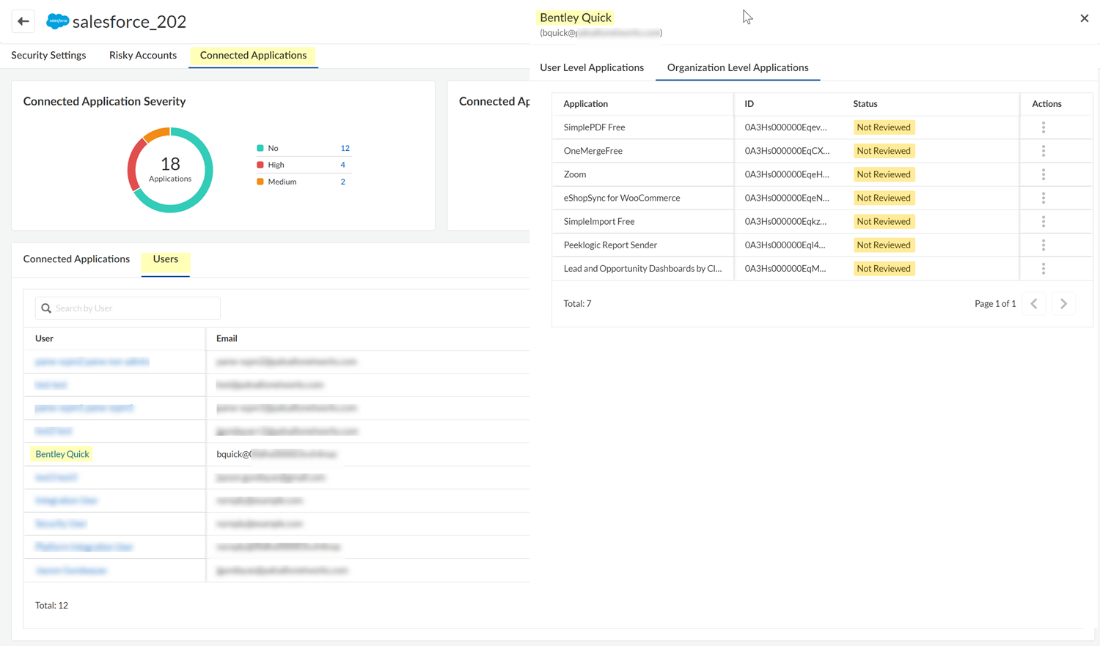Click the back arrow button
This screenshot has width=1100, height=646.
(23, 21)
